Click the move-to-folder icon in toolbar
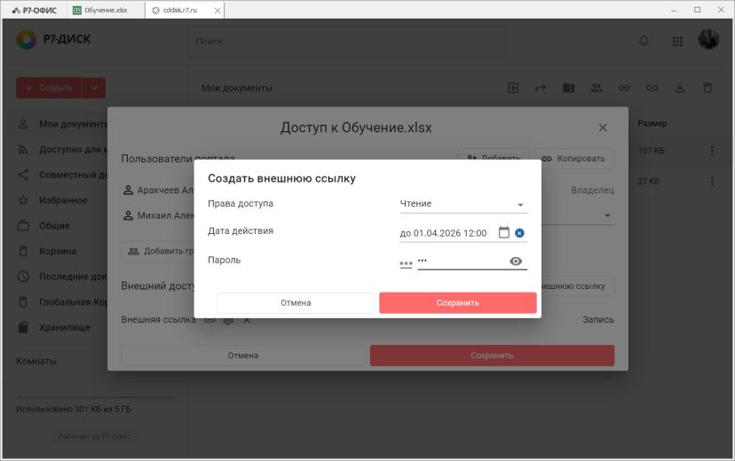 (x=568, y=88)
